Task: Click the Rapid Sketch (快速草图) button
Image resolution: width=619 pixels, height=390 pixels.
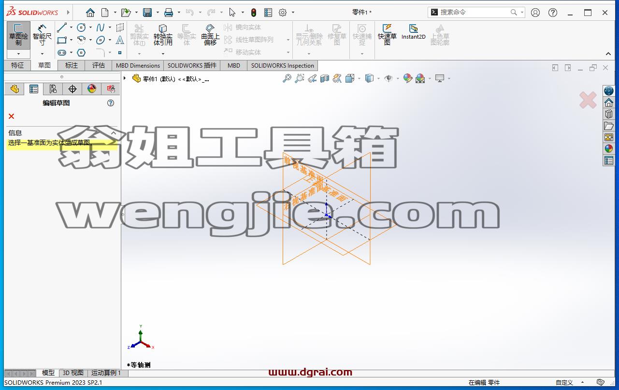Action: tap(387, 34)
